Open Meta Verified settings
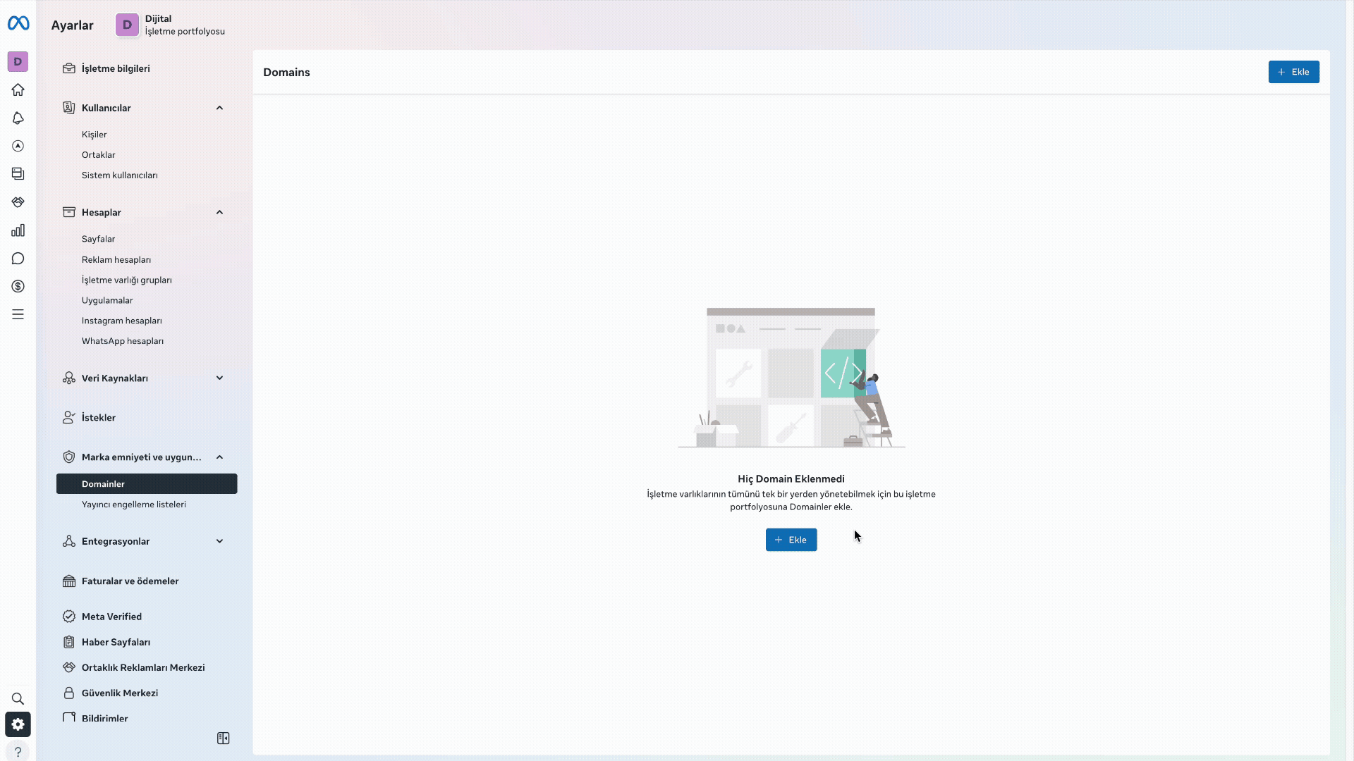 pos(111,617)
